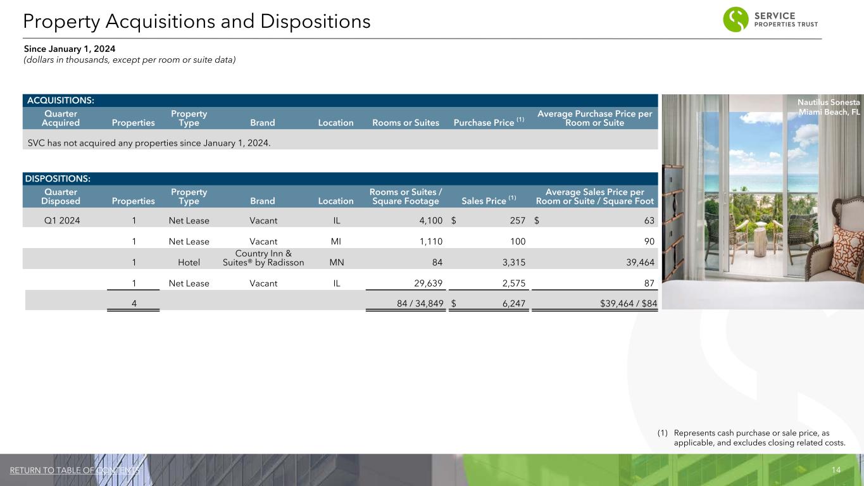
Task: Click the Sales Price column header
Action: [x=489, y=201]
